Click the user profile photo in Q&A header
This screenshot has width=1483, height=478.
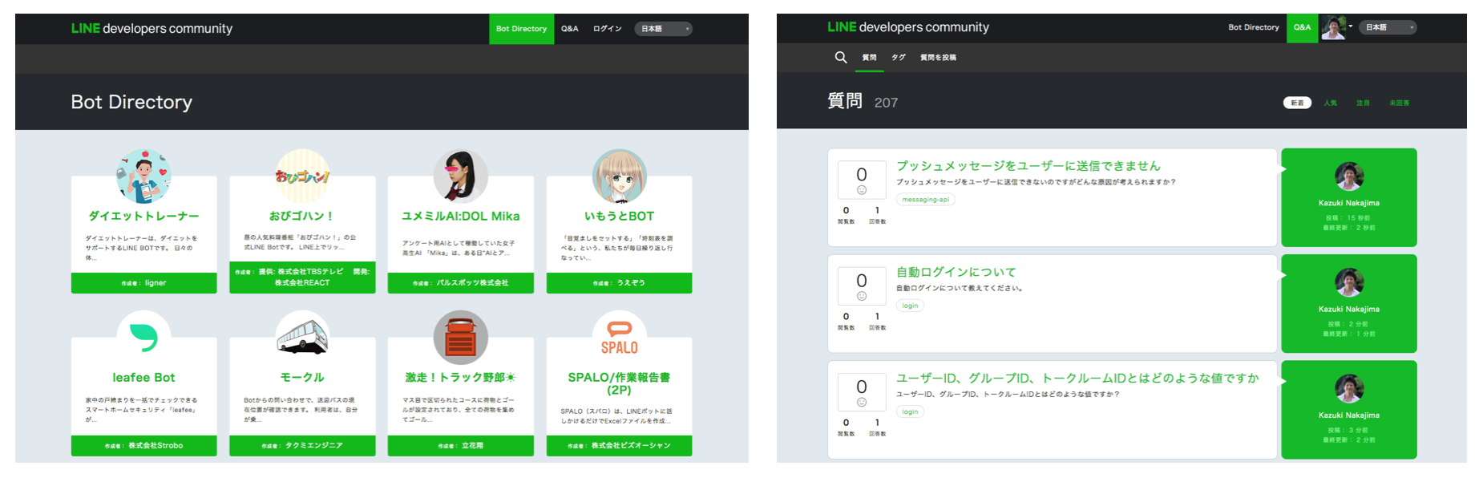(1333, 27)
